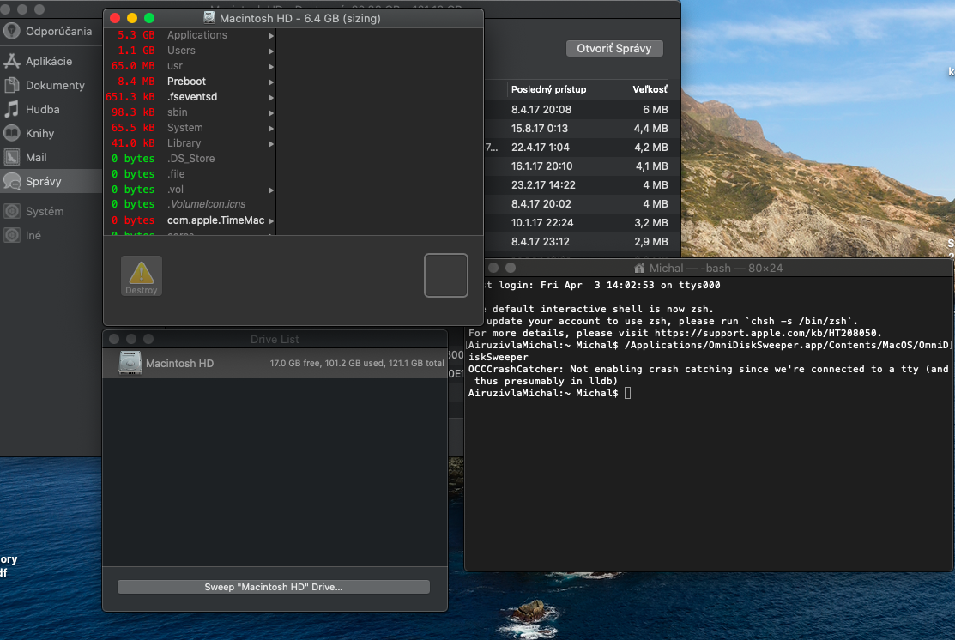955x640 pixels.
Task: Click the Drive List window title
Action: pos(275,339)
